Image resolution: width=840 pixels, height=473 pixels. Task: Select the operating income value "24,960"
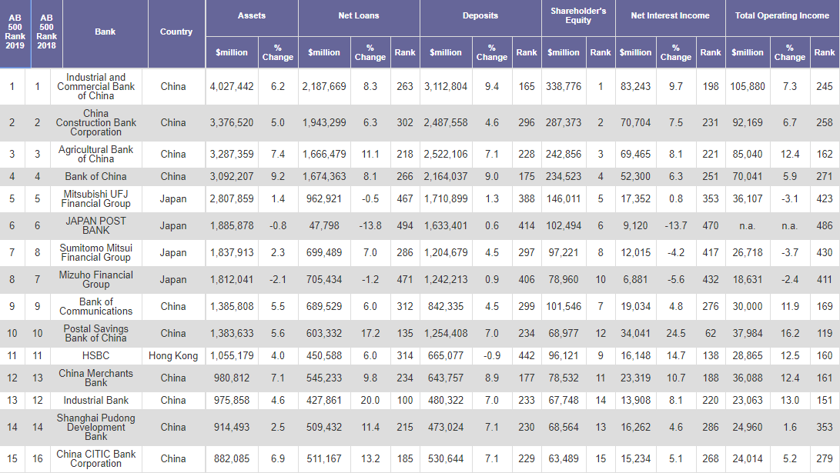coord(748,427)
